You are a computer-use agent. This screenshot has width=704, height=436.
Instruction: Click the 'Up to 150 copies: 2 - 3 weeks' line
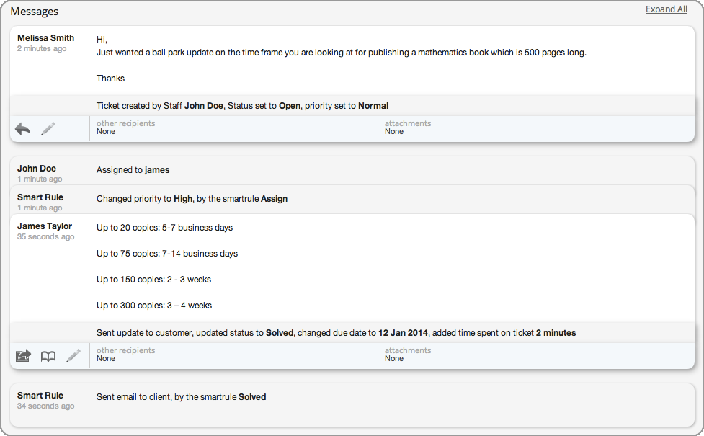153,280
